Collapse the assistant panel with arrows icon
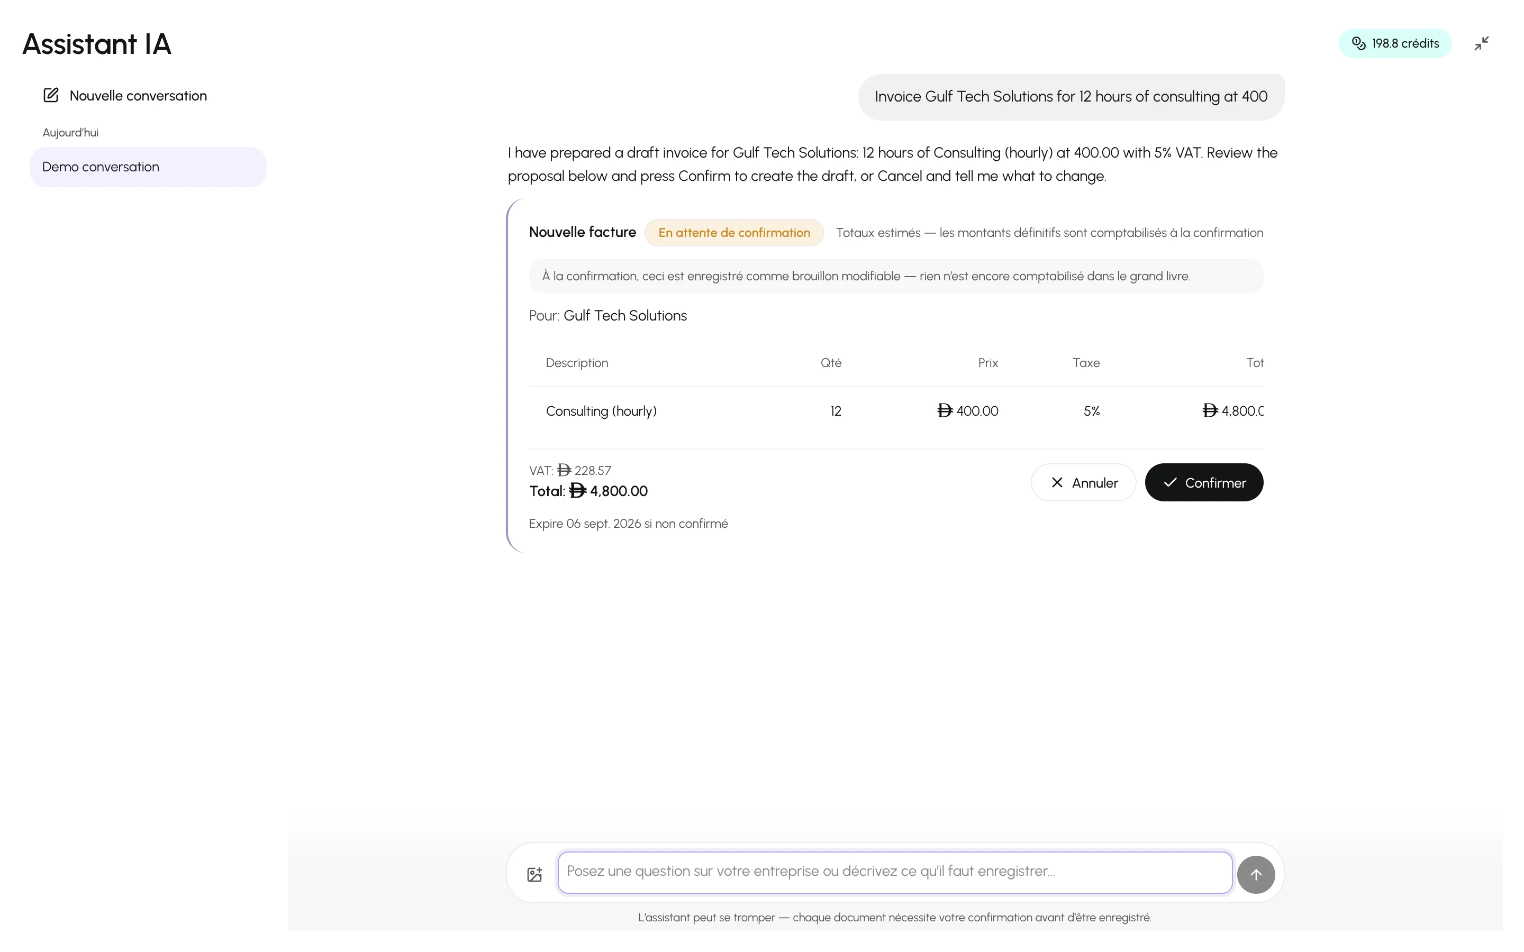 pyautogui.click(x=1481, y=43)
